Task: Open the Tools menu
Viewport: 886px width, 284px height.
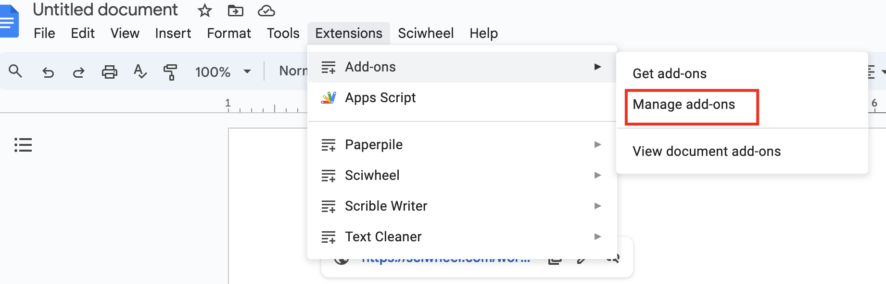Action: point(283,33)
